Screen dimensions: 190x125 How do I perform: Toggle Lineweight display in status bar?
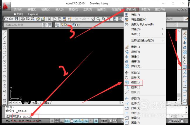[x=91, y=121]
